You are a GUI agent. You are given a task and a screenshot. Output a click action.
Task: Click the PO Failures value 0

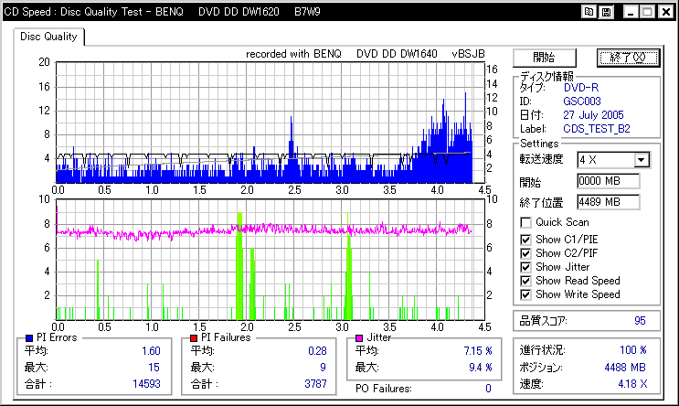coord(488,389)
